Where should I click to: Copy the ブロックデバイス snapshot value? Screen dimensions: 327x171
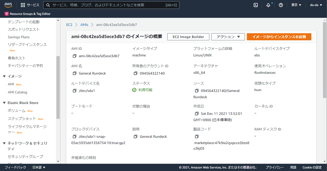pos(74,136)
